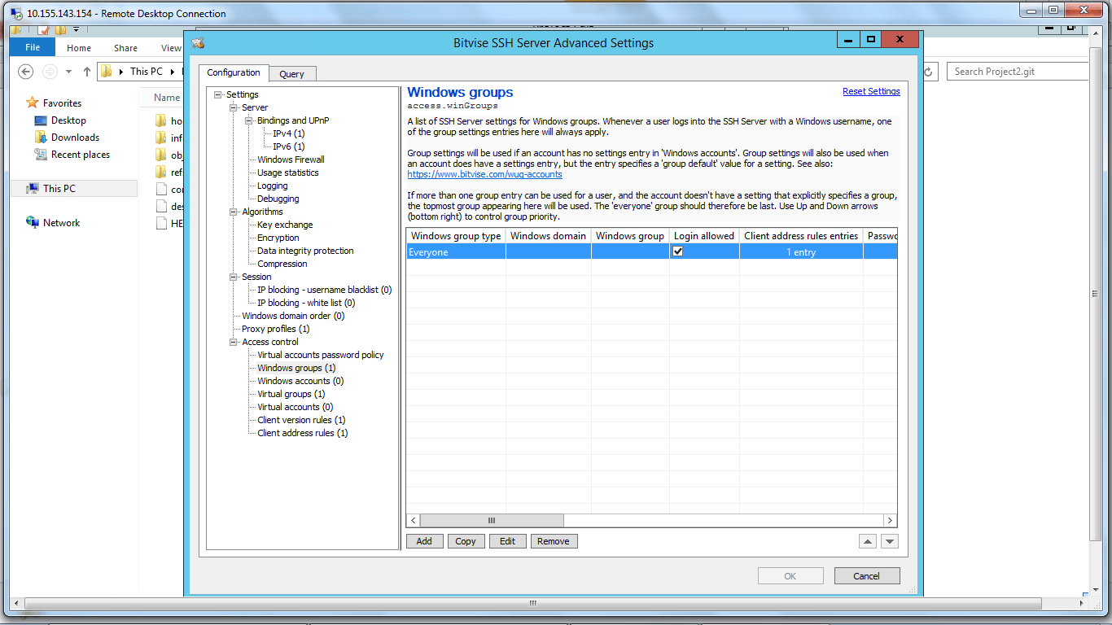Image resolution: width=1112 pixels, height=625 pixels.
Task: Switch to the Query tab
Action: [x=291, y=74]
